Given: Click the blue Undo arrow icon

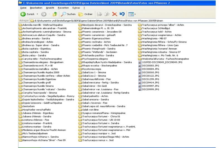Looking at the screenshot, I should (122, 14).
